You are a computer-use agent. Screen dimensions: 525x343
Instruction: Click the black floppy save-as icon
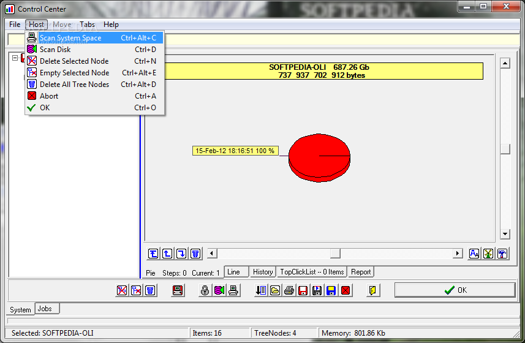[x=317, y=290]
